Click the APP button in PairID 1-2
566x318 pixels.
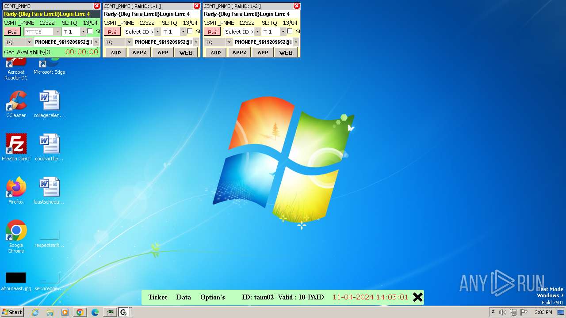point(263,52)
